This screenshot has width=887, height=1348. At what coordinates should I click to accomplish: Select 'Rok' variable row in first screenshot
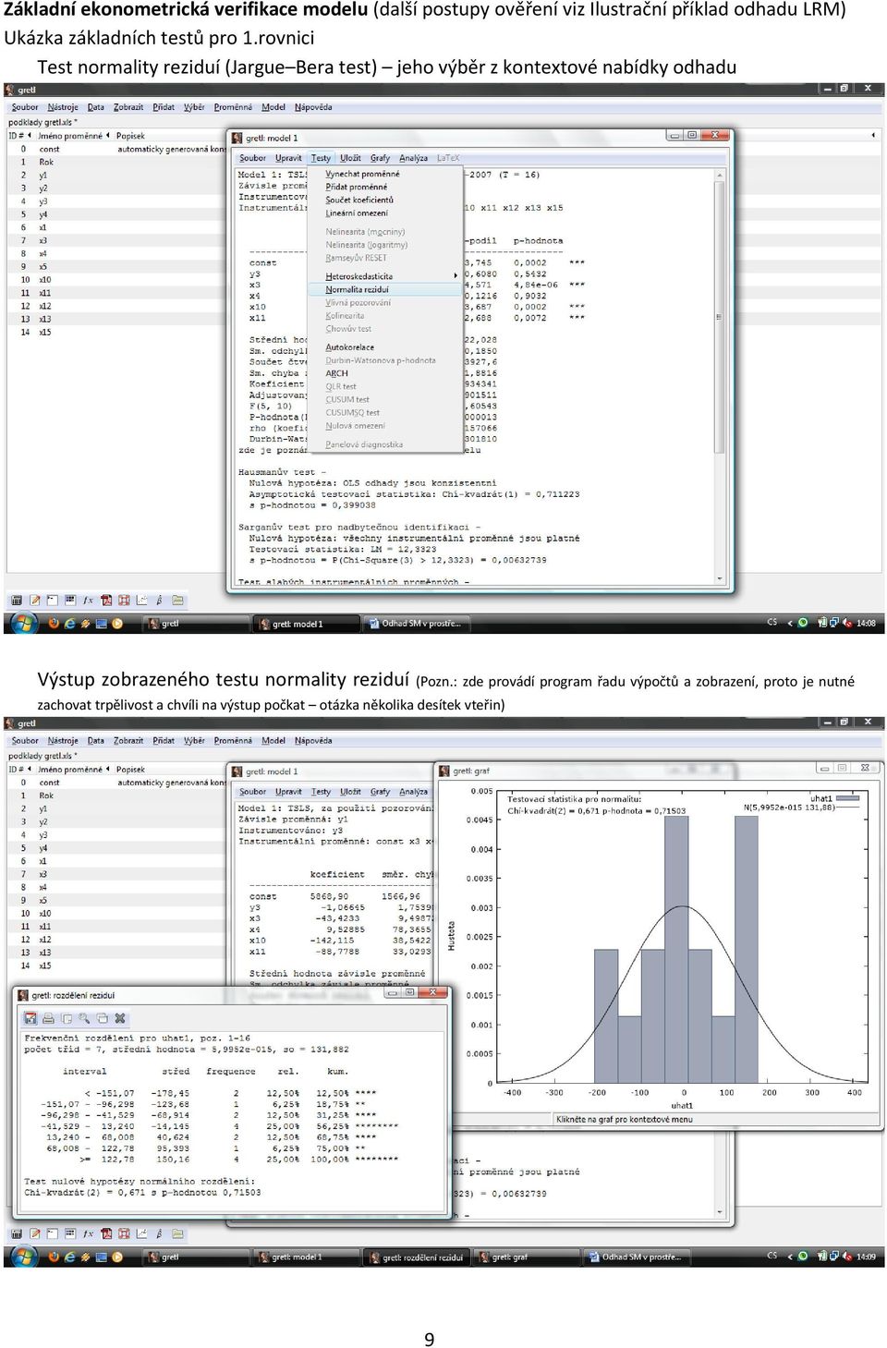pos(115,162)
